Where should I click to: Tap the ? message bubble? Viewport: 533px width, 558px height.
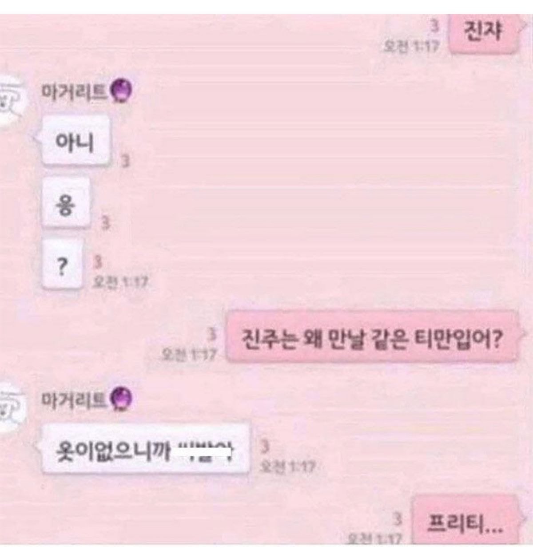(63, 265)
